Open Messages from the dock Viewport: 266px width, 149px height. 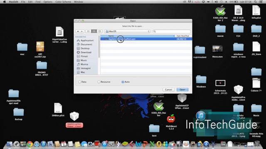[84, 144]
